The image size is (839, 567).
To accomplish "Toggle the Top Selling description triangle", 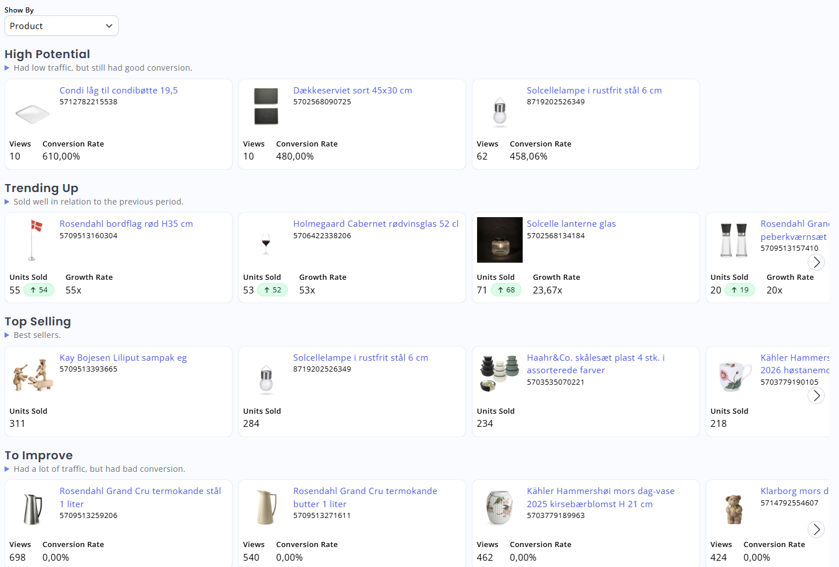I will pos(7,335).
